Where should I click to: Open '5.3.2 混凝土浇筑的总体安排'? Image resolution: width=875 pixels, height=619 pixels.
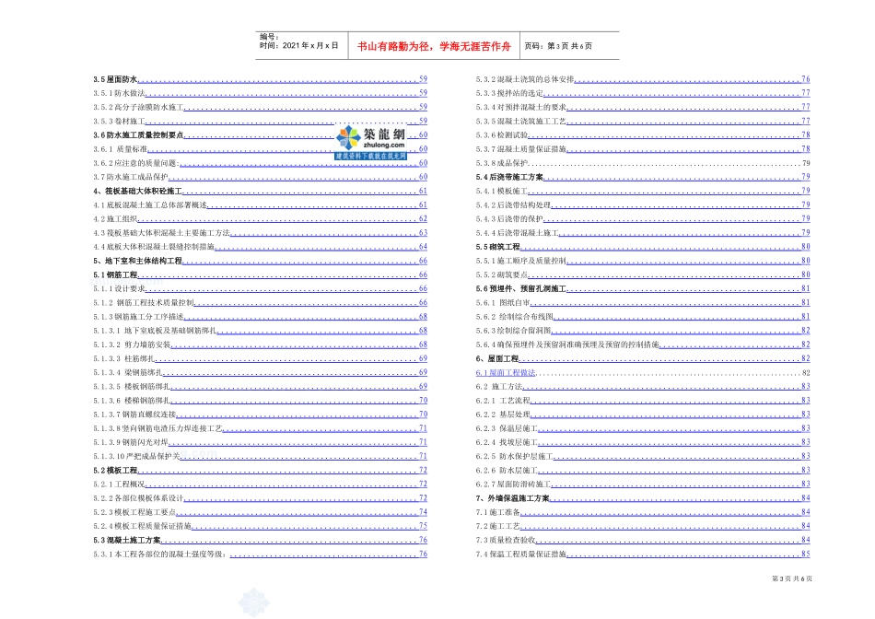pos(643,79)
